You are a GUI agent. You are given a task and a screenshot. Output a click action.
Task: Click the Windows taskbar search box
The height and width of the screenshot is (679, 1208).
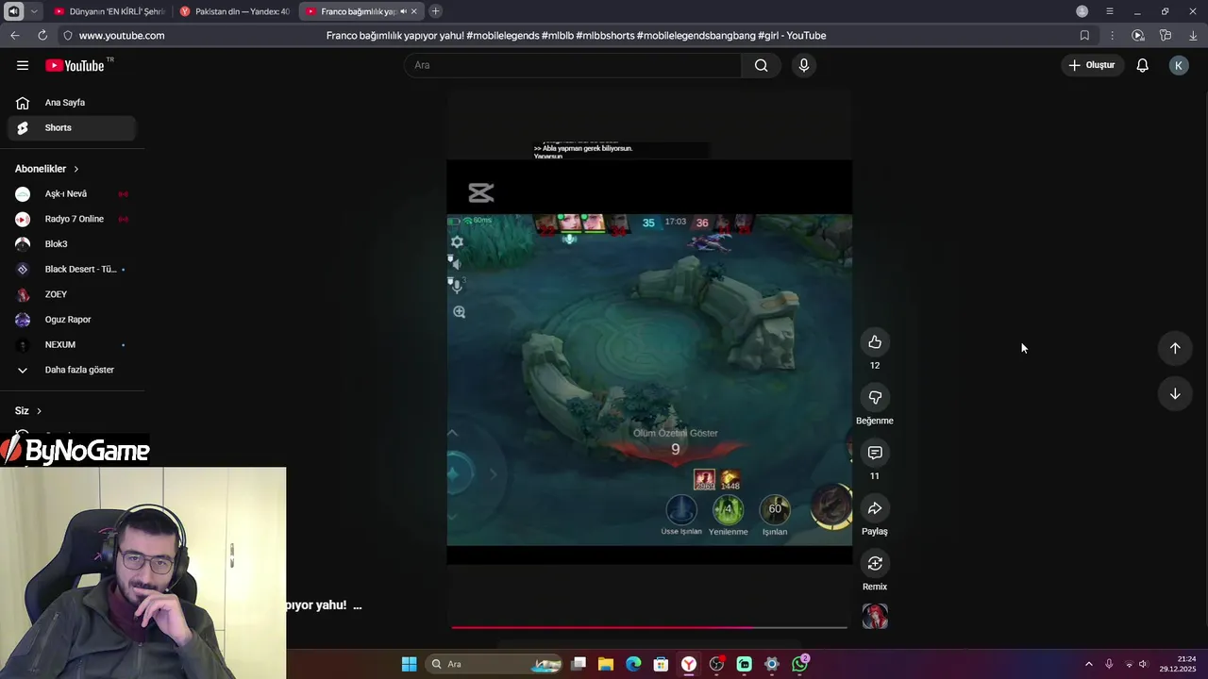tap(495, 664)
